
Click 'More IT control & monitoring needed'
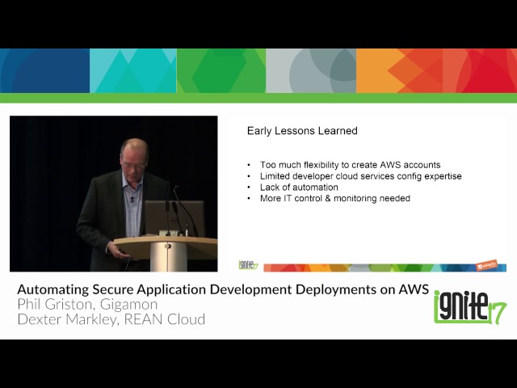[335, 198]
